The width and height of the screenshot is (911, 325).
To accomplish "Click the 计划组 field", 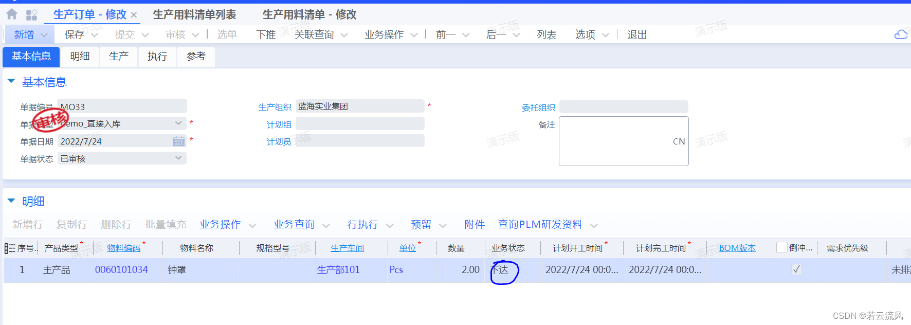I will point(360,124).
